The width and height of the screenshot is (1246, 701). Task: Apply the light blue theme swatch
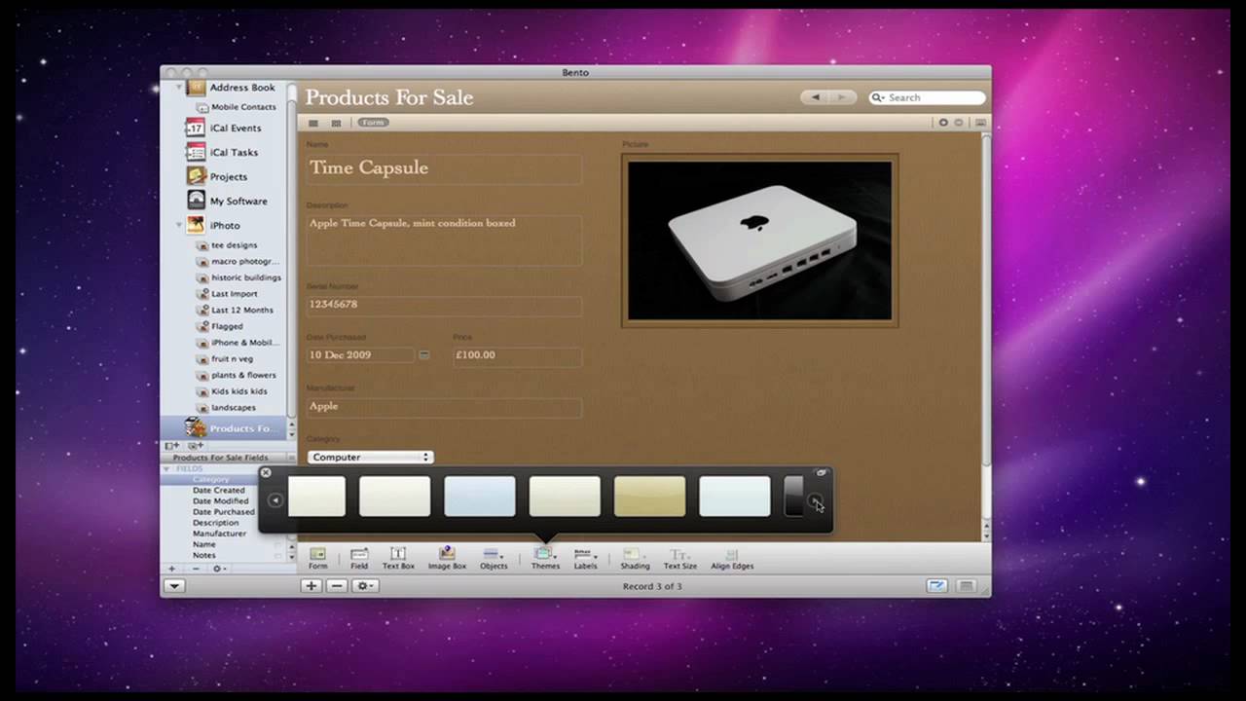(x=480, y=496)
